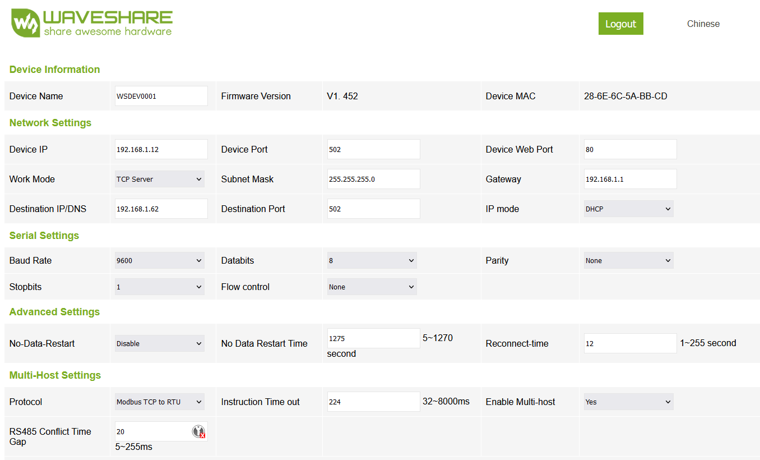The image size is (760, 460).
Task: Click the 'Enable Multi-host' label
Action: click(x=521, y=402)
